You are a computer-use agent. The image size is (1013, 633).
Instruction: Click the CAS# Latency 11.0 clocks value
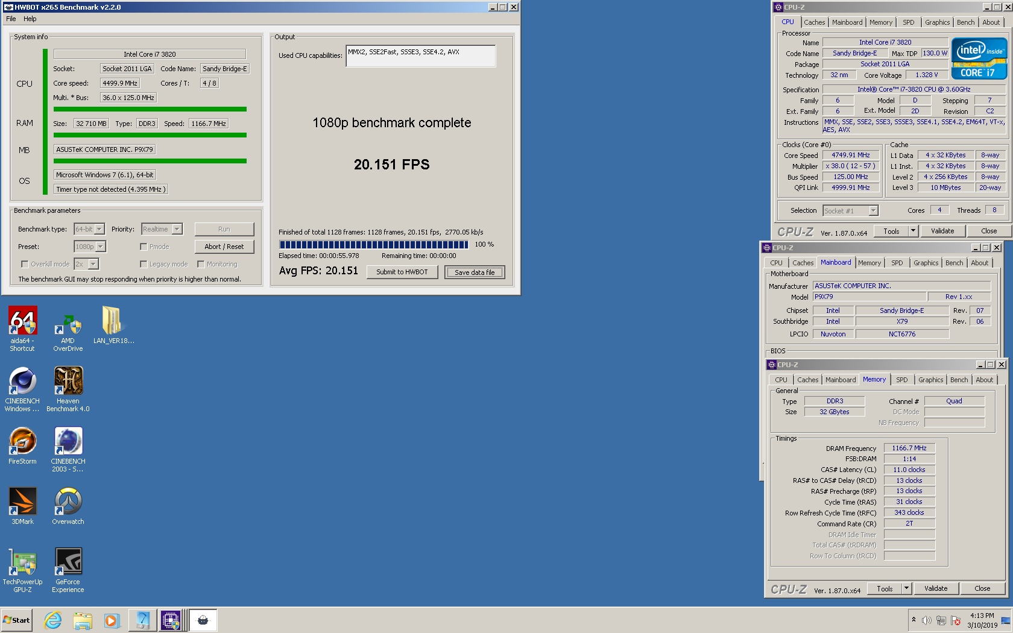(909, 470)
